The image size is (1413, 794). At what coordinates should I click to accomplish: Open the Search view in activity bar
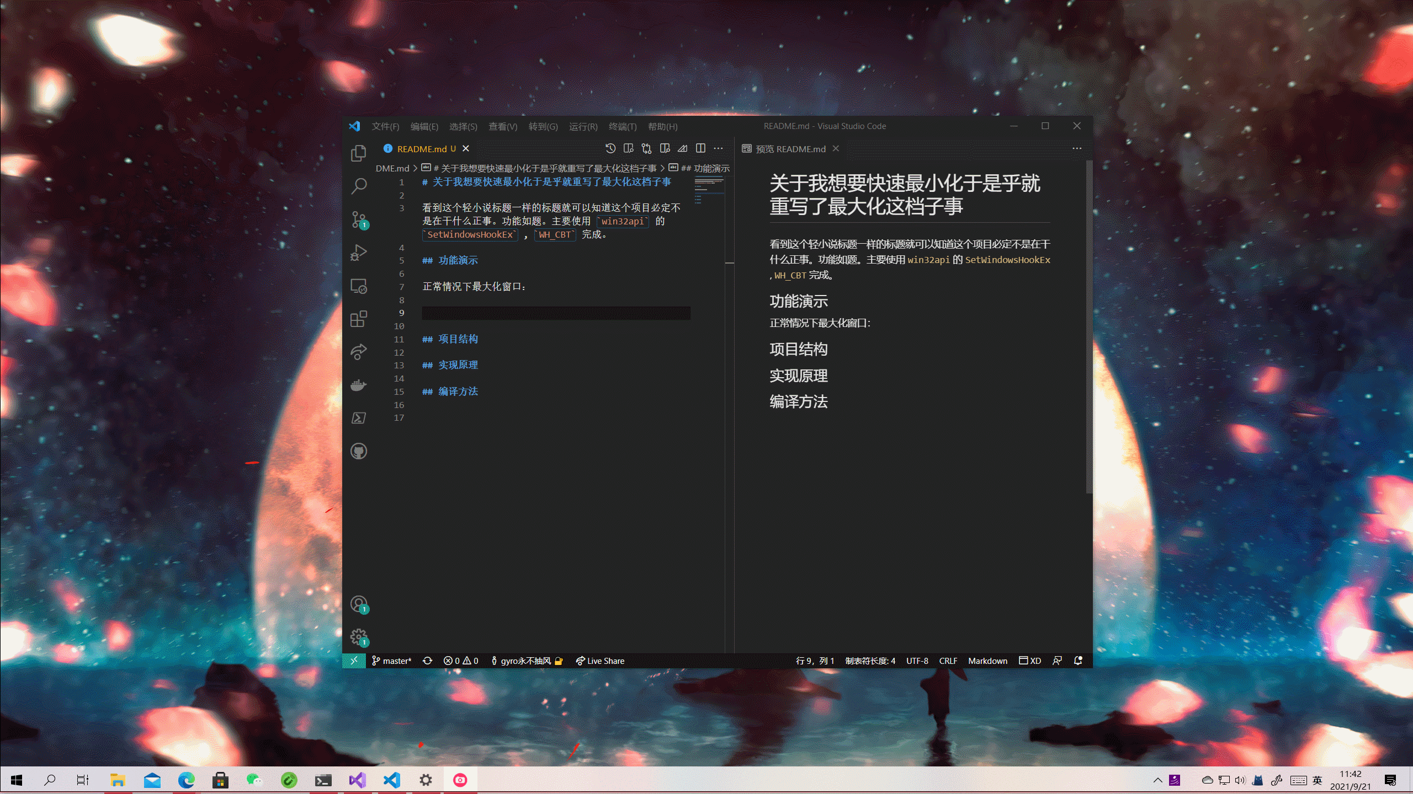pos(358,186)
